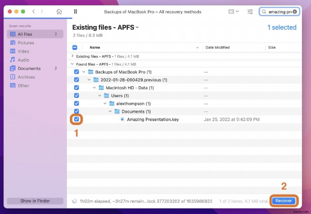Uncheck Users folder checkbox
Image resolution: width=311 pixels, height=214 pixels.
76,96
